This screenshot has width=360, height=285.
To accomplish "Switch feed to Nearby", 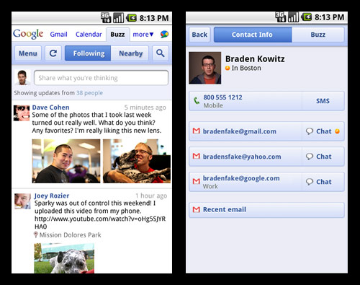I will pyautogui.click(x=130, y=53).
